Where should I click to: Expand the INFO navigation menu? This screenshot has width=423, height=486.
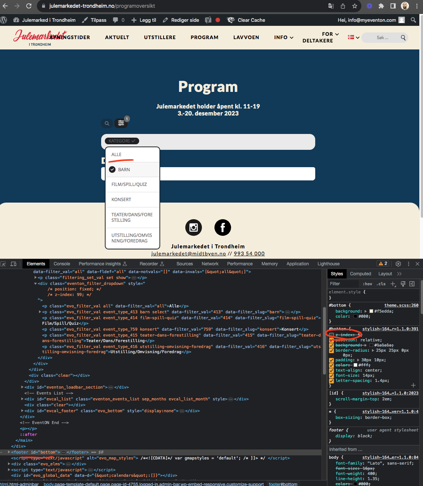click(x=283, y=37)
